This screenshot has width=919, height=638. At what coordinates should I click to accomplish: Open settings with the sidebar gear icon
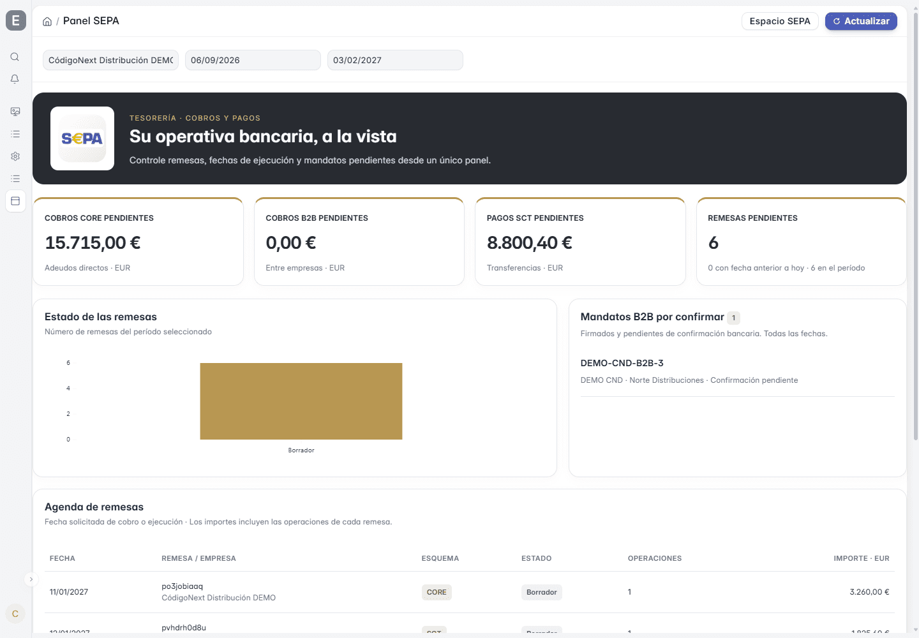coord(15,156)
